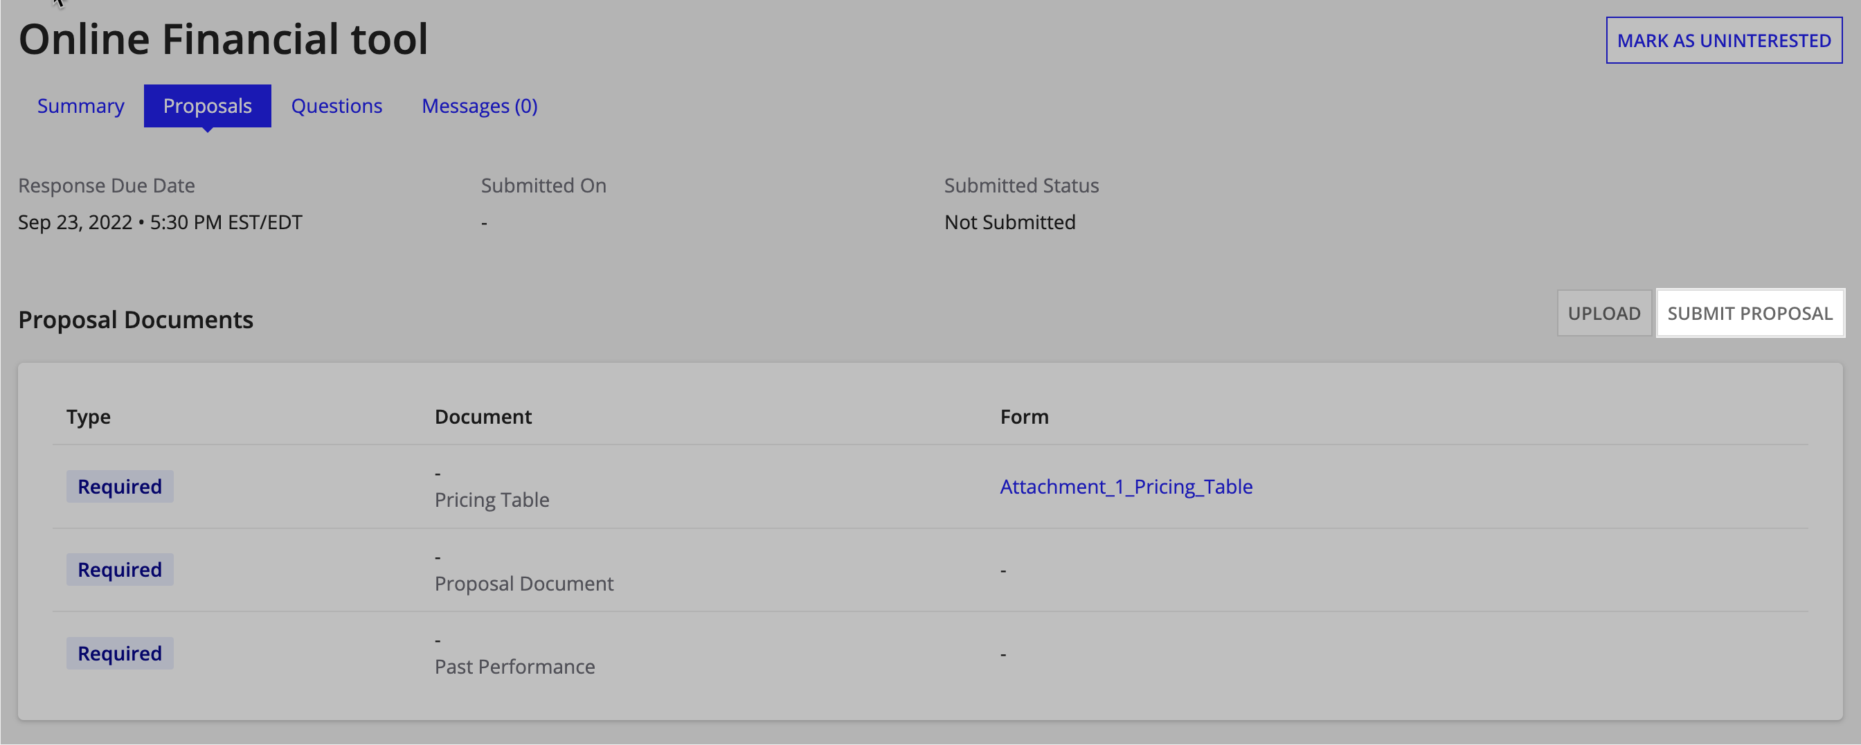The width and height of the screenshot is (1861, 745).
Task: Select the Pricing Table document row
Action: point(492,499)
